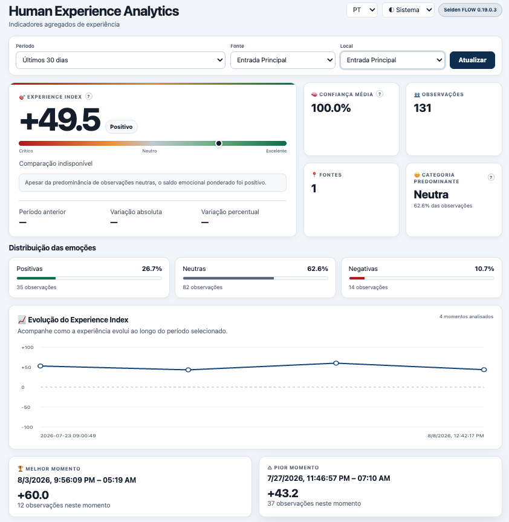Click the 12 observações neste momento text
This screenshot has width=509, height=522.
(64, 505)
